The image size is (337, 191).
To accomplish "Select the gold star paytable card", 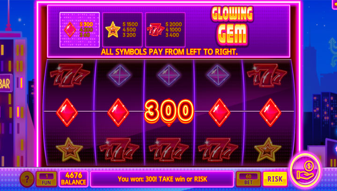I will pos(122,29).
